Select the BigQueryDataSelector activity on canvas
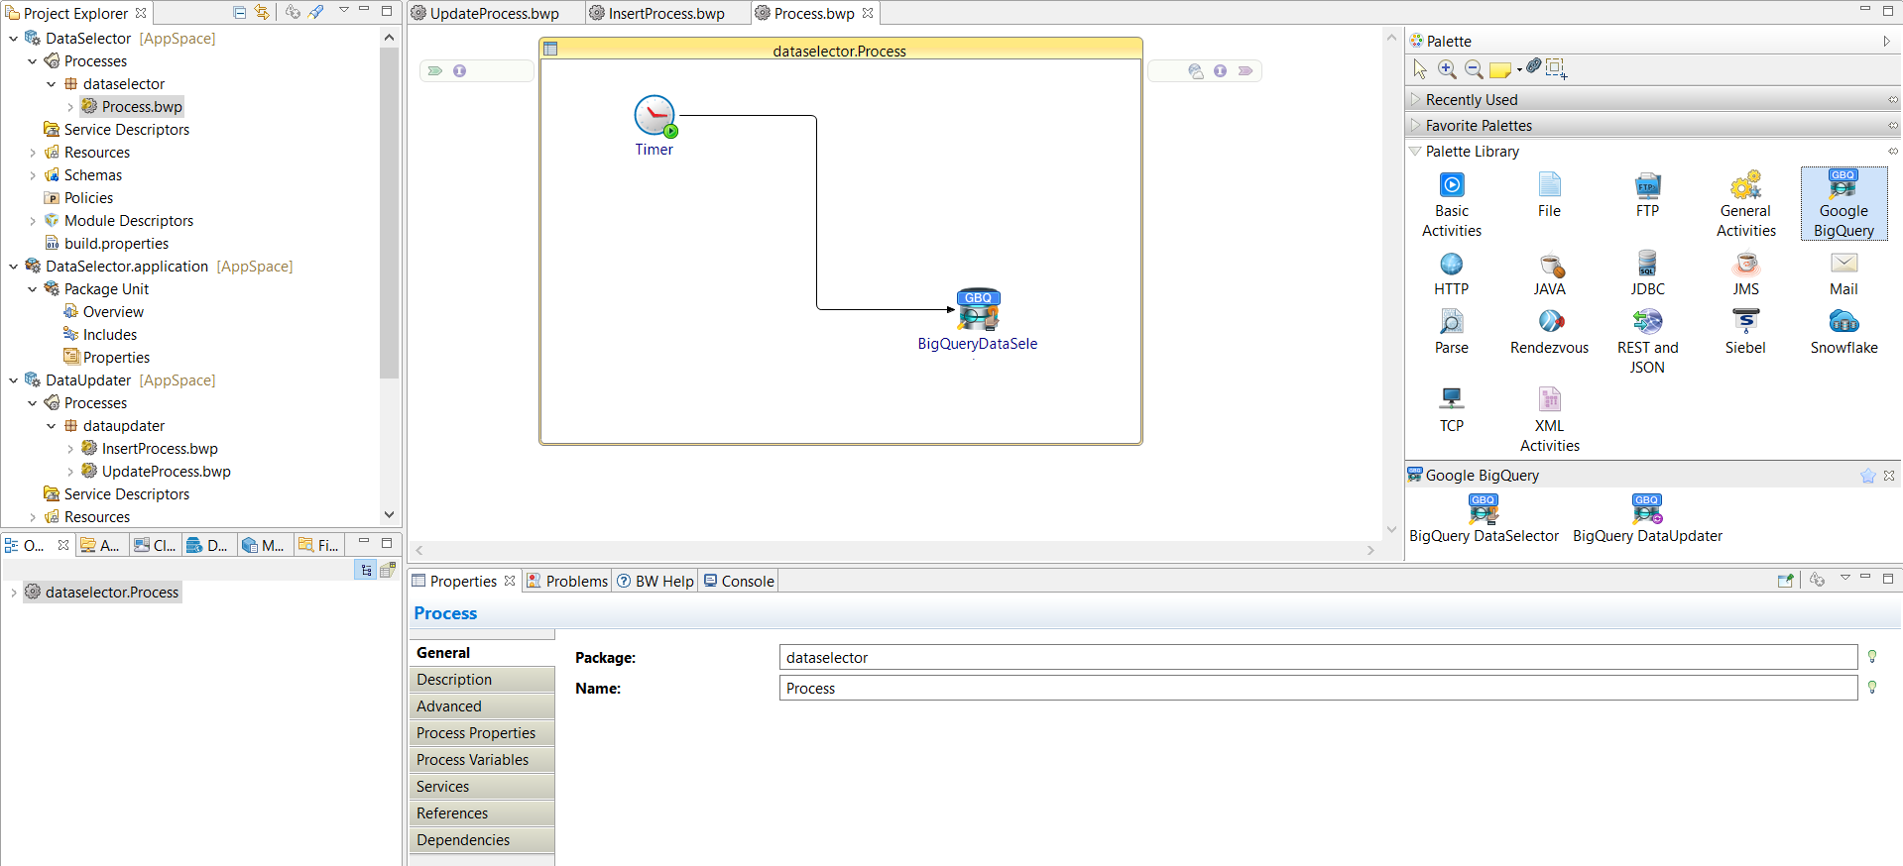 [978, 310]
